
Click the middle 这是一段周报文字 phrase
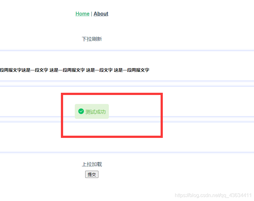pyautogui.click(x=67, y=70)
